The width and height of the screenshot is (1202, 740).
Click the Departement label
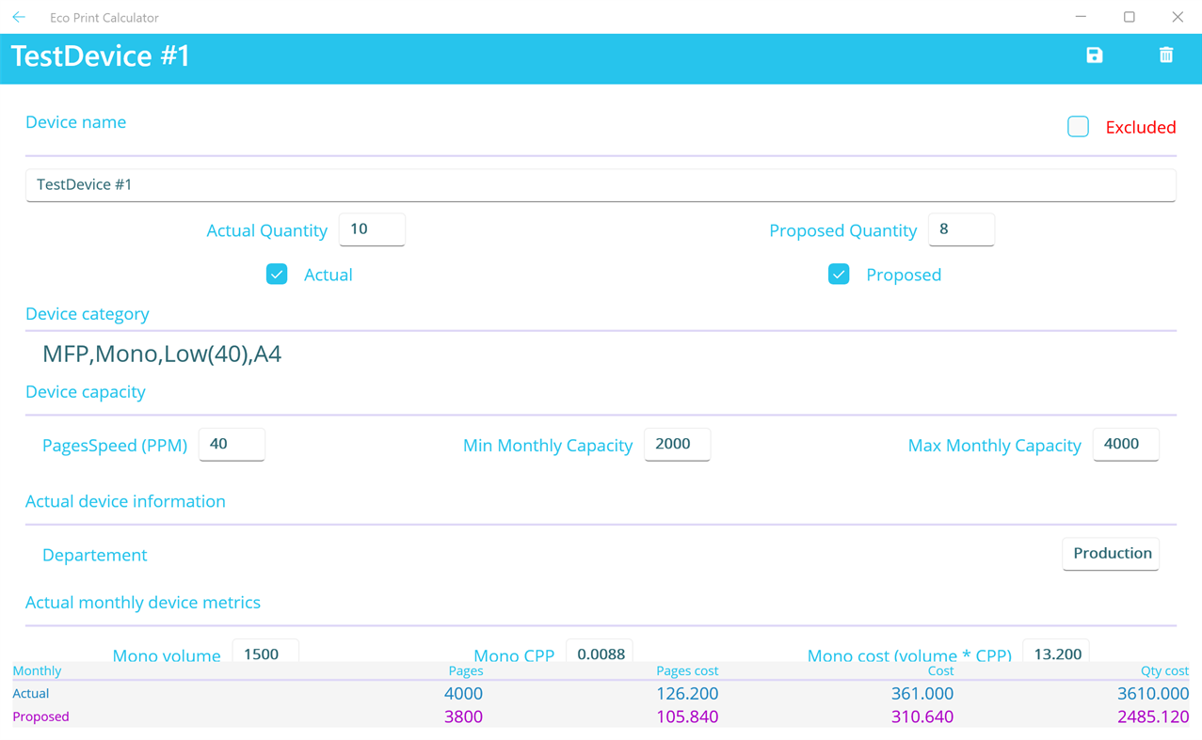click(95, 555)
